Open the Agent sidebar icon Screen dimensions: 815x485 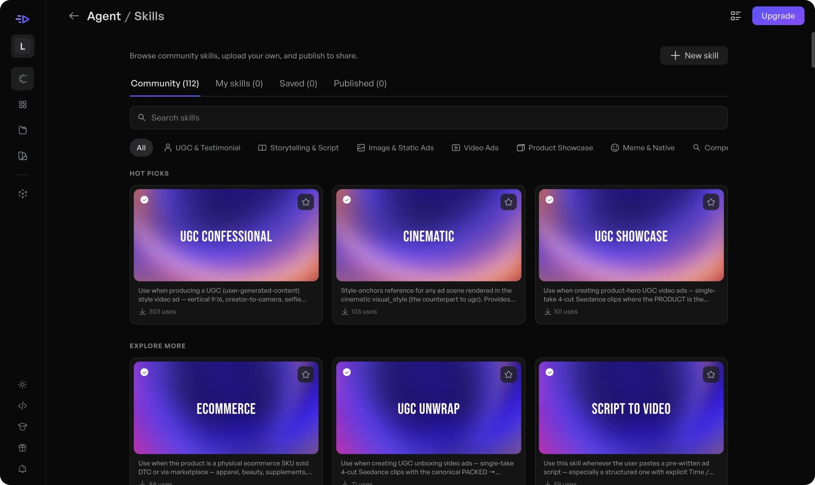click(22, 79)
